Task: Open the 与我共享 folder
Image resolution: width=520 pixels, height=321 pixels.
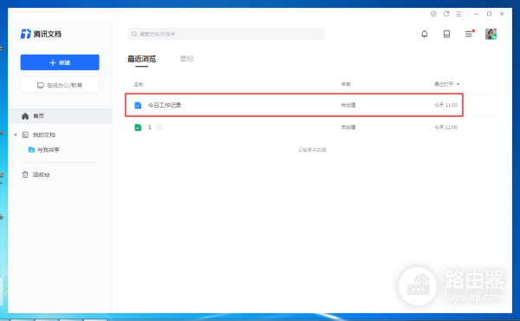Action: tap(48, 150)
